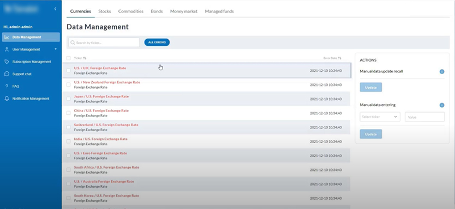Click the Notification Management bell icon
This screenshot has height=209, width=455.
coord(7,99)
